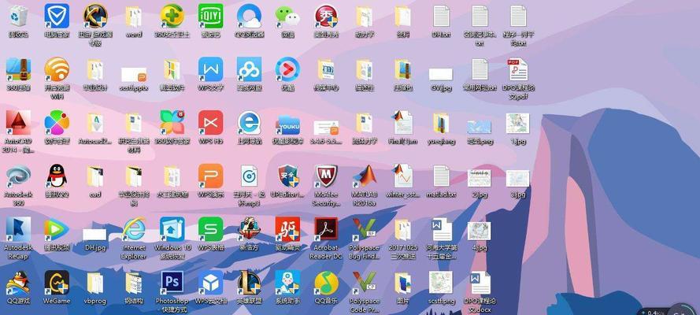Open the system assistant doctor icon
Screen dimensions: 700x315
[x=287, y=283]
